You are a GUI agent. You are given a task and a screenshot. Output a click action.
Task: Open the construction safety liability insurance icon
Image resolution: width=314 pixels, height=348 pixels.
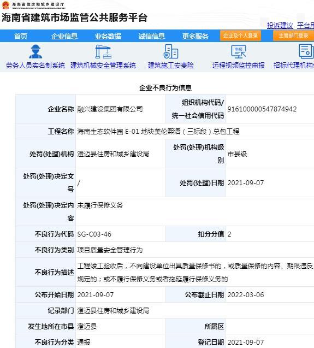point(171,51)
